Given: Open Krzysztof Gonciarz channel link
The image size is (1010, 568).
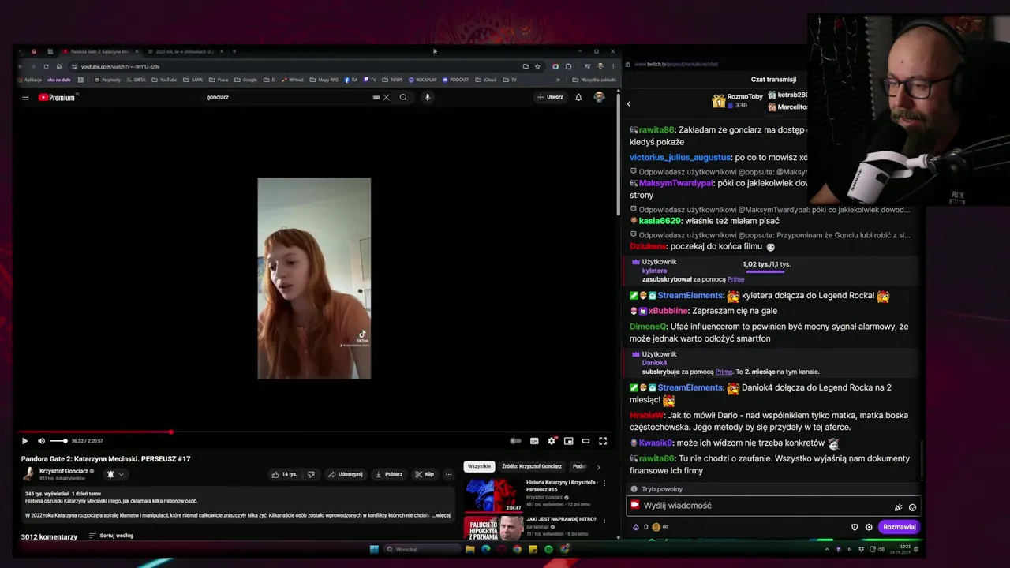Looking at the screenshot, I should point(64,471).
